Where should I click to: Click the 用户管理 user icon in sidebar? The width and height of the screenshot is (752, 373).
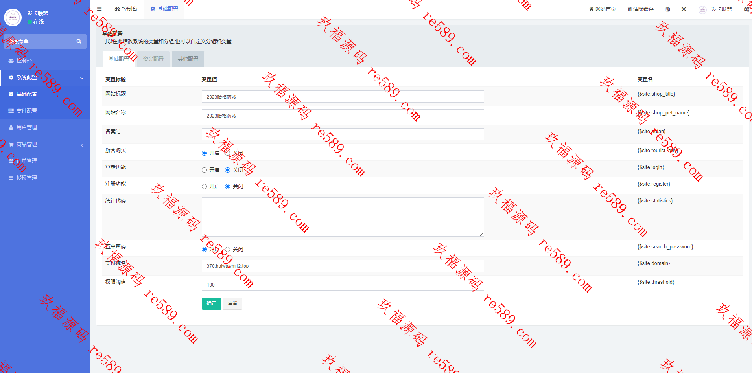click(x=11, y=128)
